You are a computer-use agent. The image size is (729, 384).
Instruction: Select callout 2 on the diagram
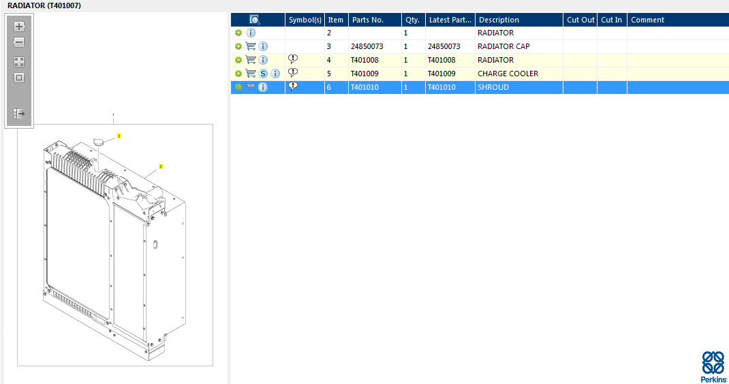pyautogui.click(x=161, y=166)
